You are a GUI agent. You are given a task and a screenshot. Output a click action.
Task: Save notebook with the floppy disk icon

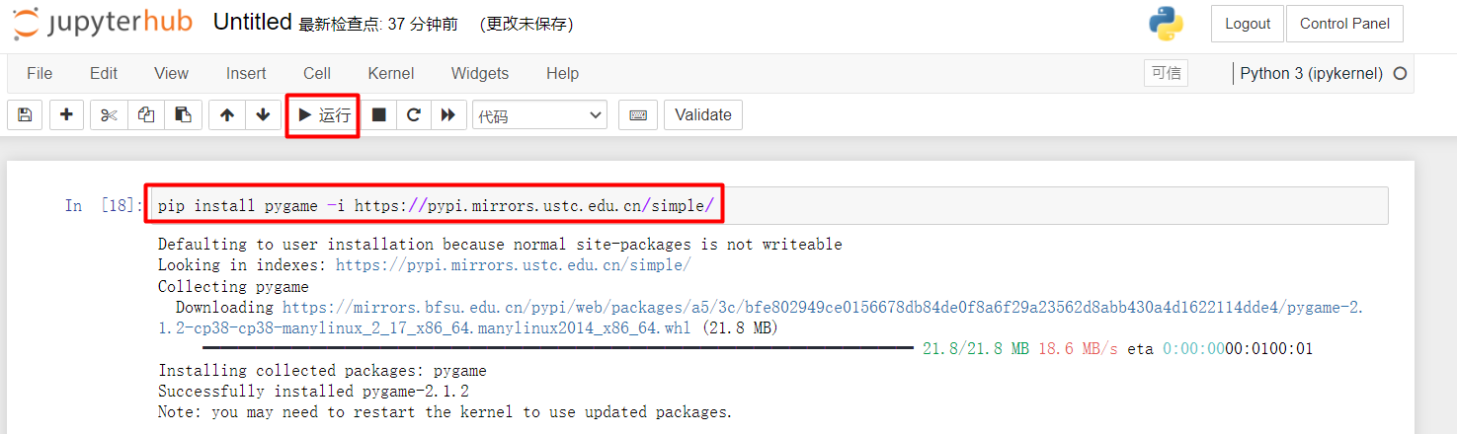point(25,115)
